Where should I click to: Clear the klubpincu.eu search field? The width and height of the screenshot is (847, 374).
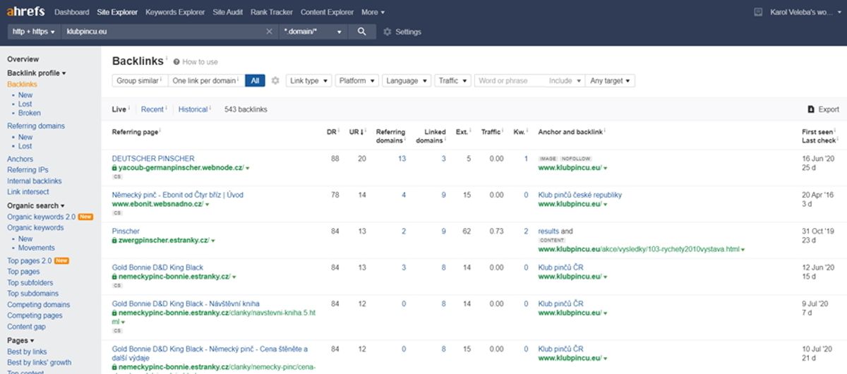[269, 32]
